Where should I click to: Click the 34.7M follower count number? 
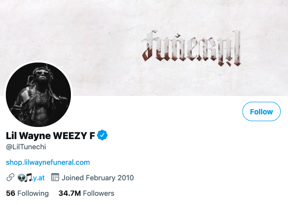pyautogui.click(x=69, y=193)
